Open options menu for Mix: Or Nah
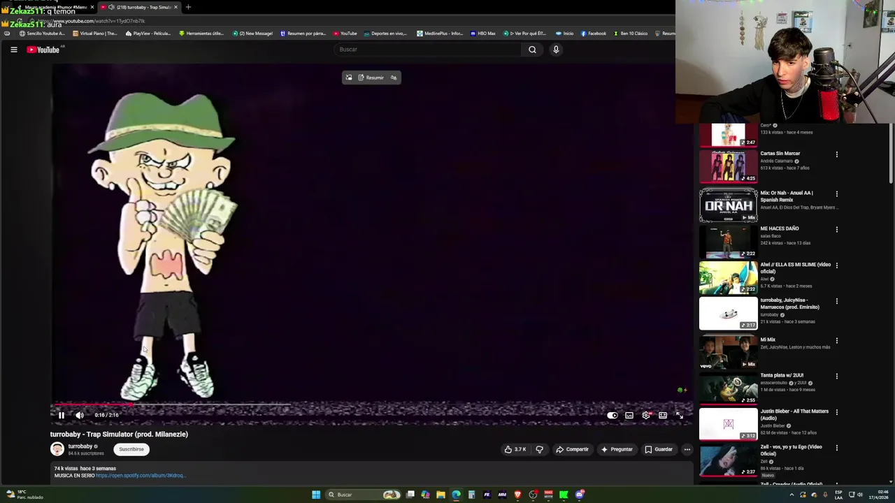 click(x=836, y=194)
